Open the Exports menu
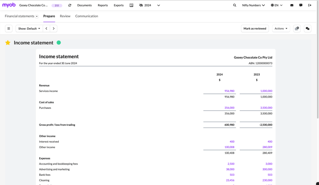 pos(118,5)
